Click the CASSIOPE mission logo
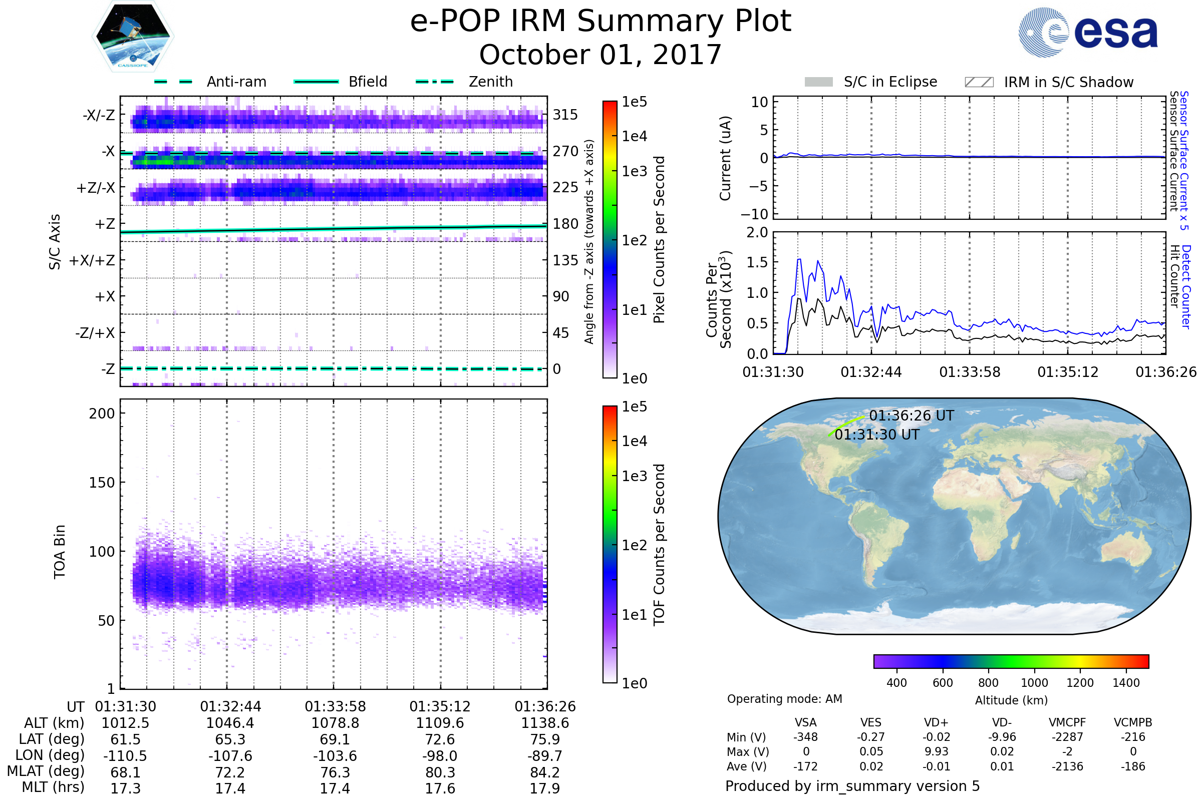Screen dimensions: 1202x801 point(133,37)
